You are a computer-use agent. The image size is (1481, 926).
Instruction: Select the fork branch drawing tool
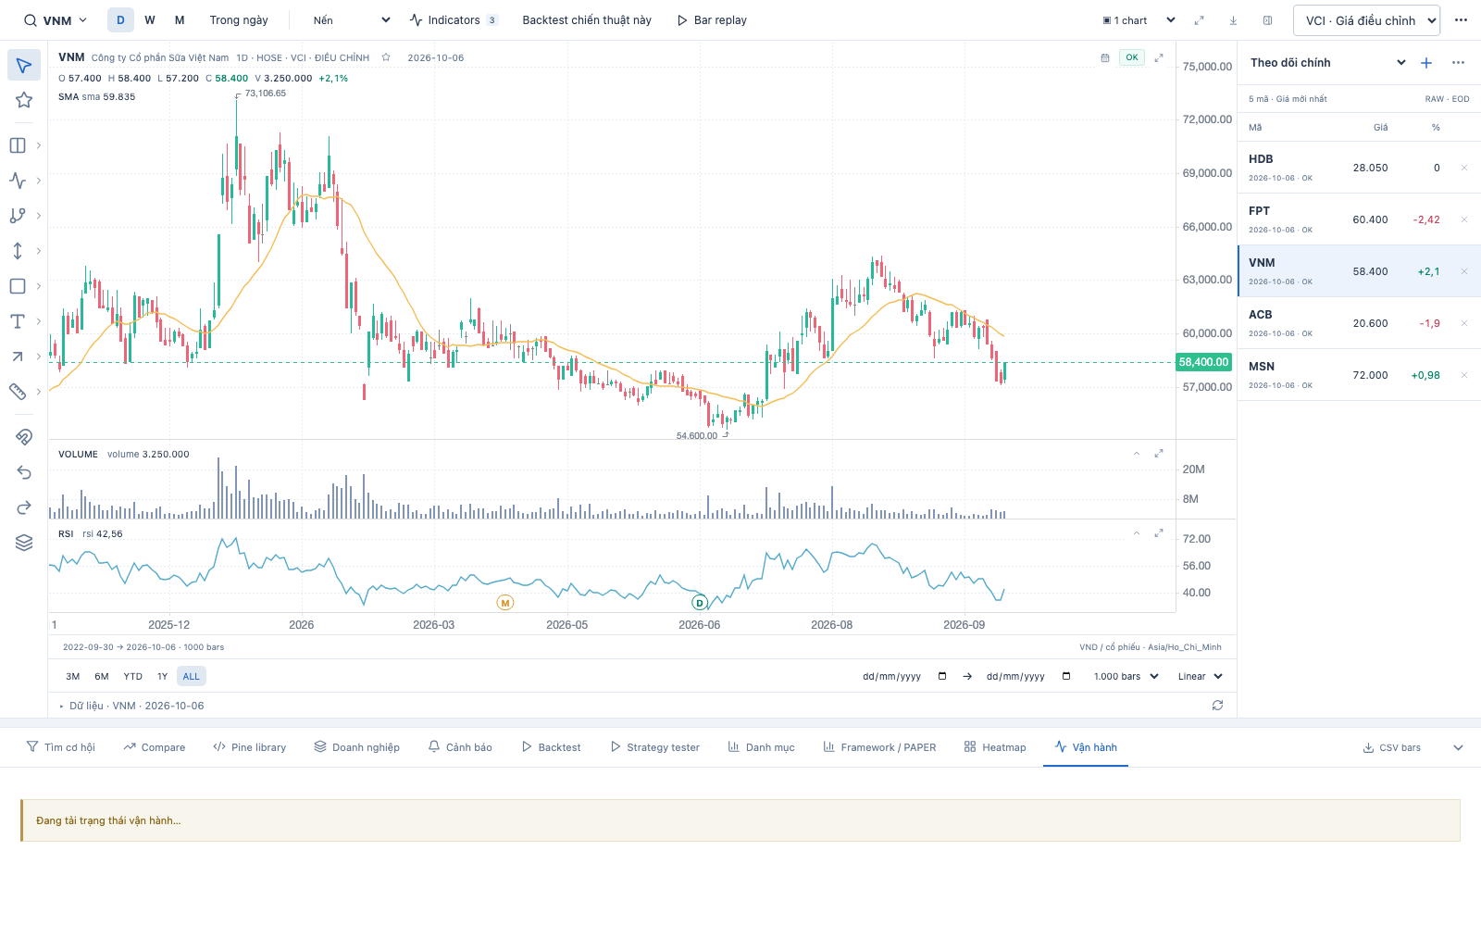tap(18, 216)
